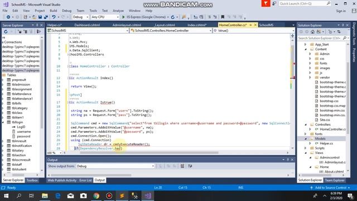This screenshot has height=201, width=357.
Task: Click the orange notifications flag icon in the title bar
Action: 266,3
